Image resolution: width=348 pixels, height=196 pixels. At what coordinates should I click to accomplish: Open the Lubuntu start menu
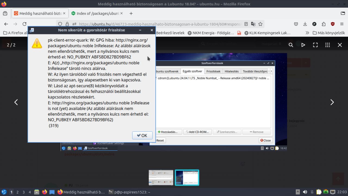tap(4, 192)
